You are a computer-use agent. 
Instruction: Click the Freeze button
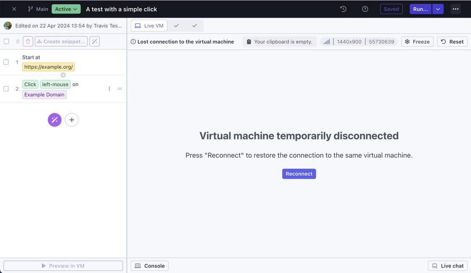[417, 42]
